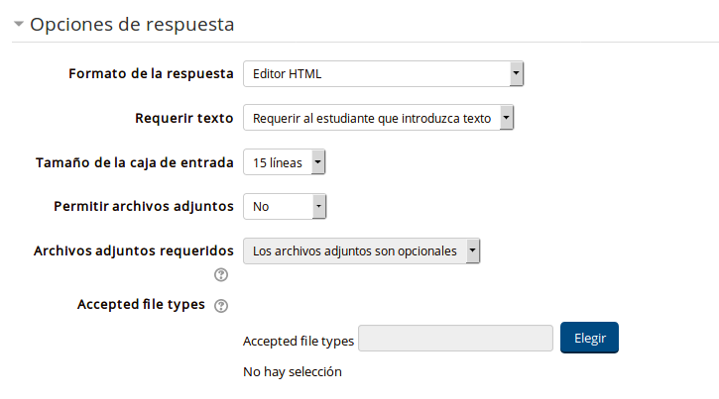Viewport: 719px width, 399px height.
Task: Collapse the Opciones de respuesta section triangle
Action: coord(18,24)
